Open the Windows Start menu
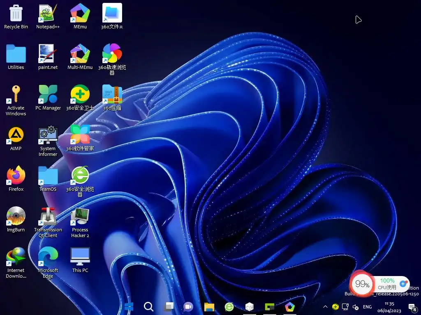The image size is (421, 315). coord(129,307)
